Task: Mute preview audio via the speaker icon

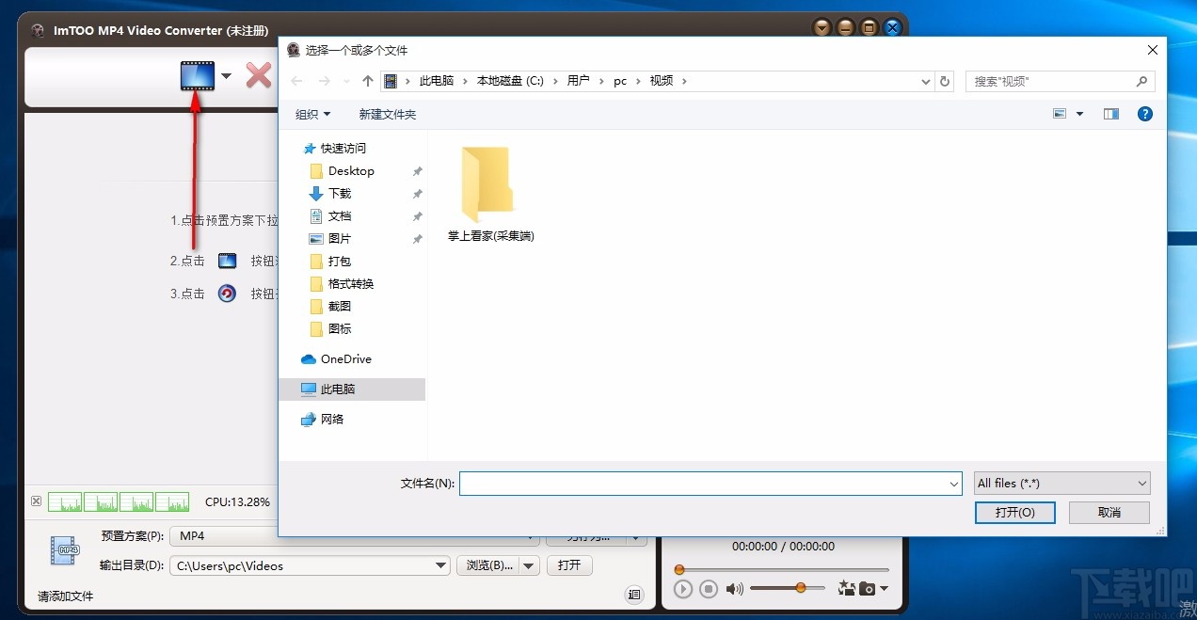Action: coord(733,589)
